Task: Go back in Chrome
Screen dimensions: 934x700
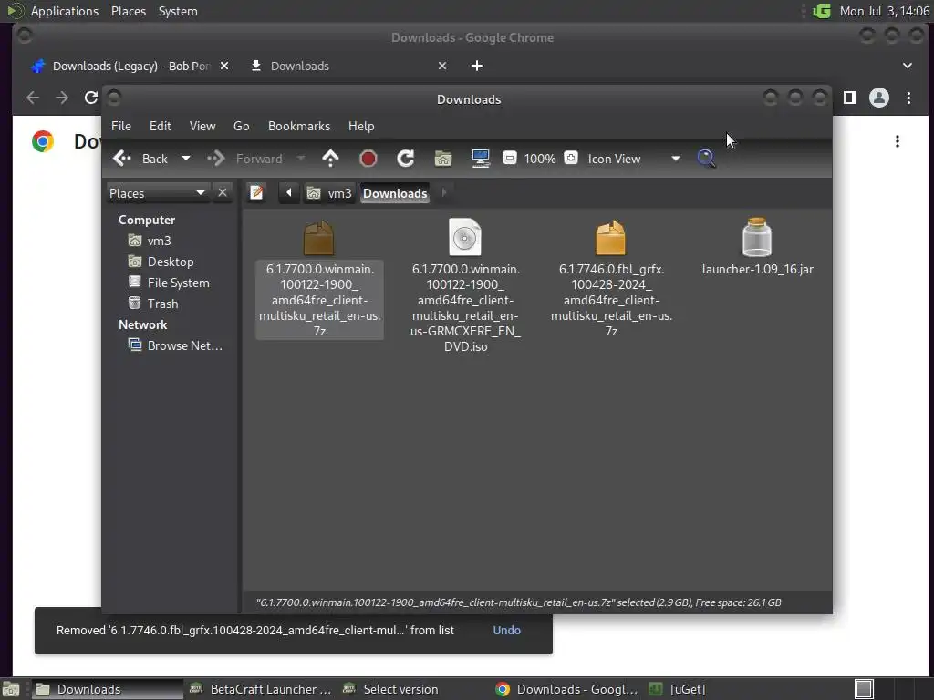Action: 33,98
